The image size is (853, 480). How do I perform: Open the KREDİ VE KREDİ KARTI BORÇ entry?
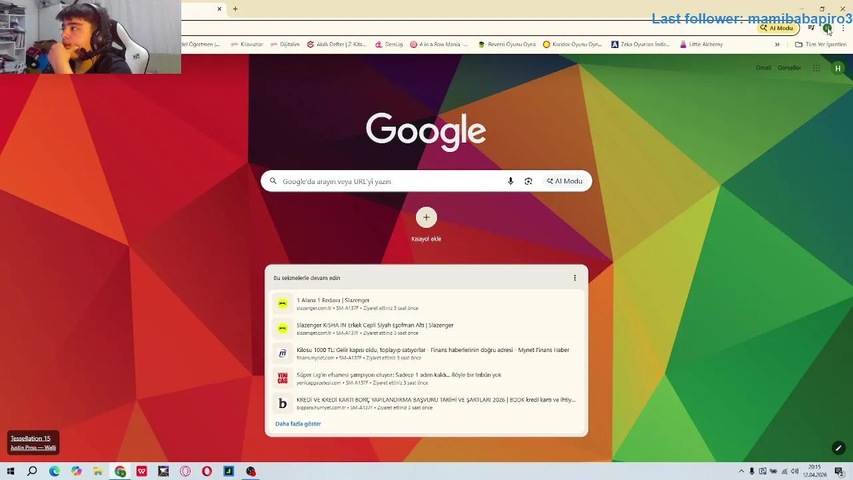426,403
